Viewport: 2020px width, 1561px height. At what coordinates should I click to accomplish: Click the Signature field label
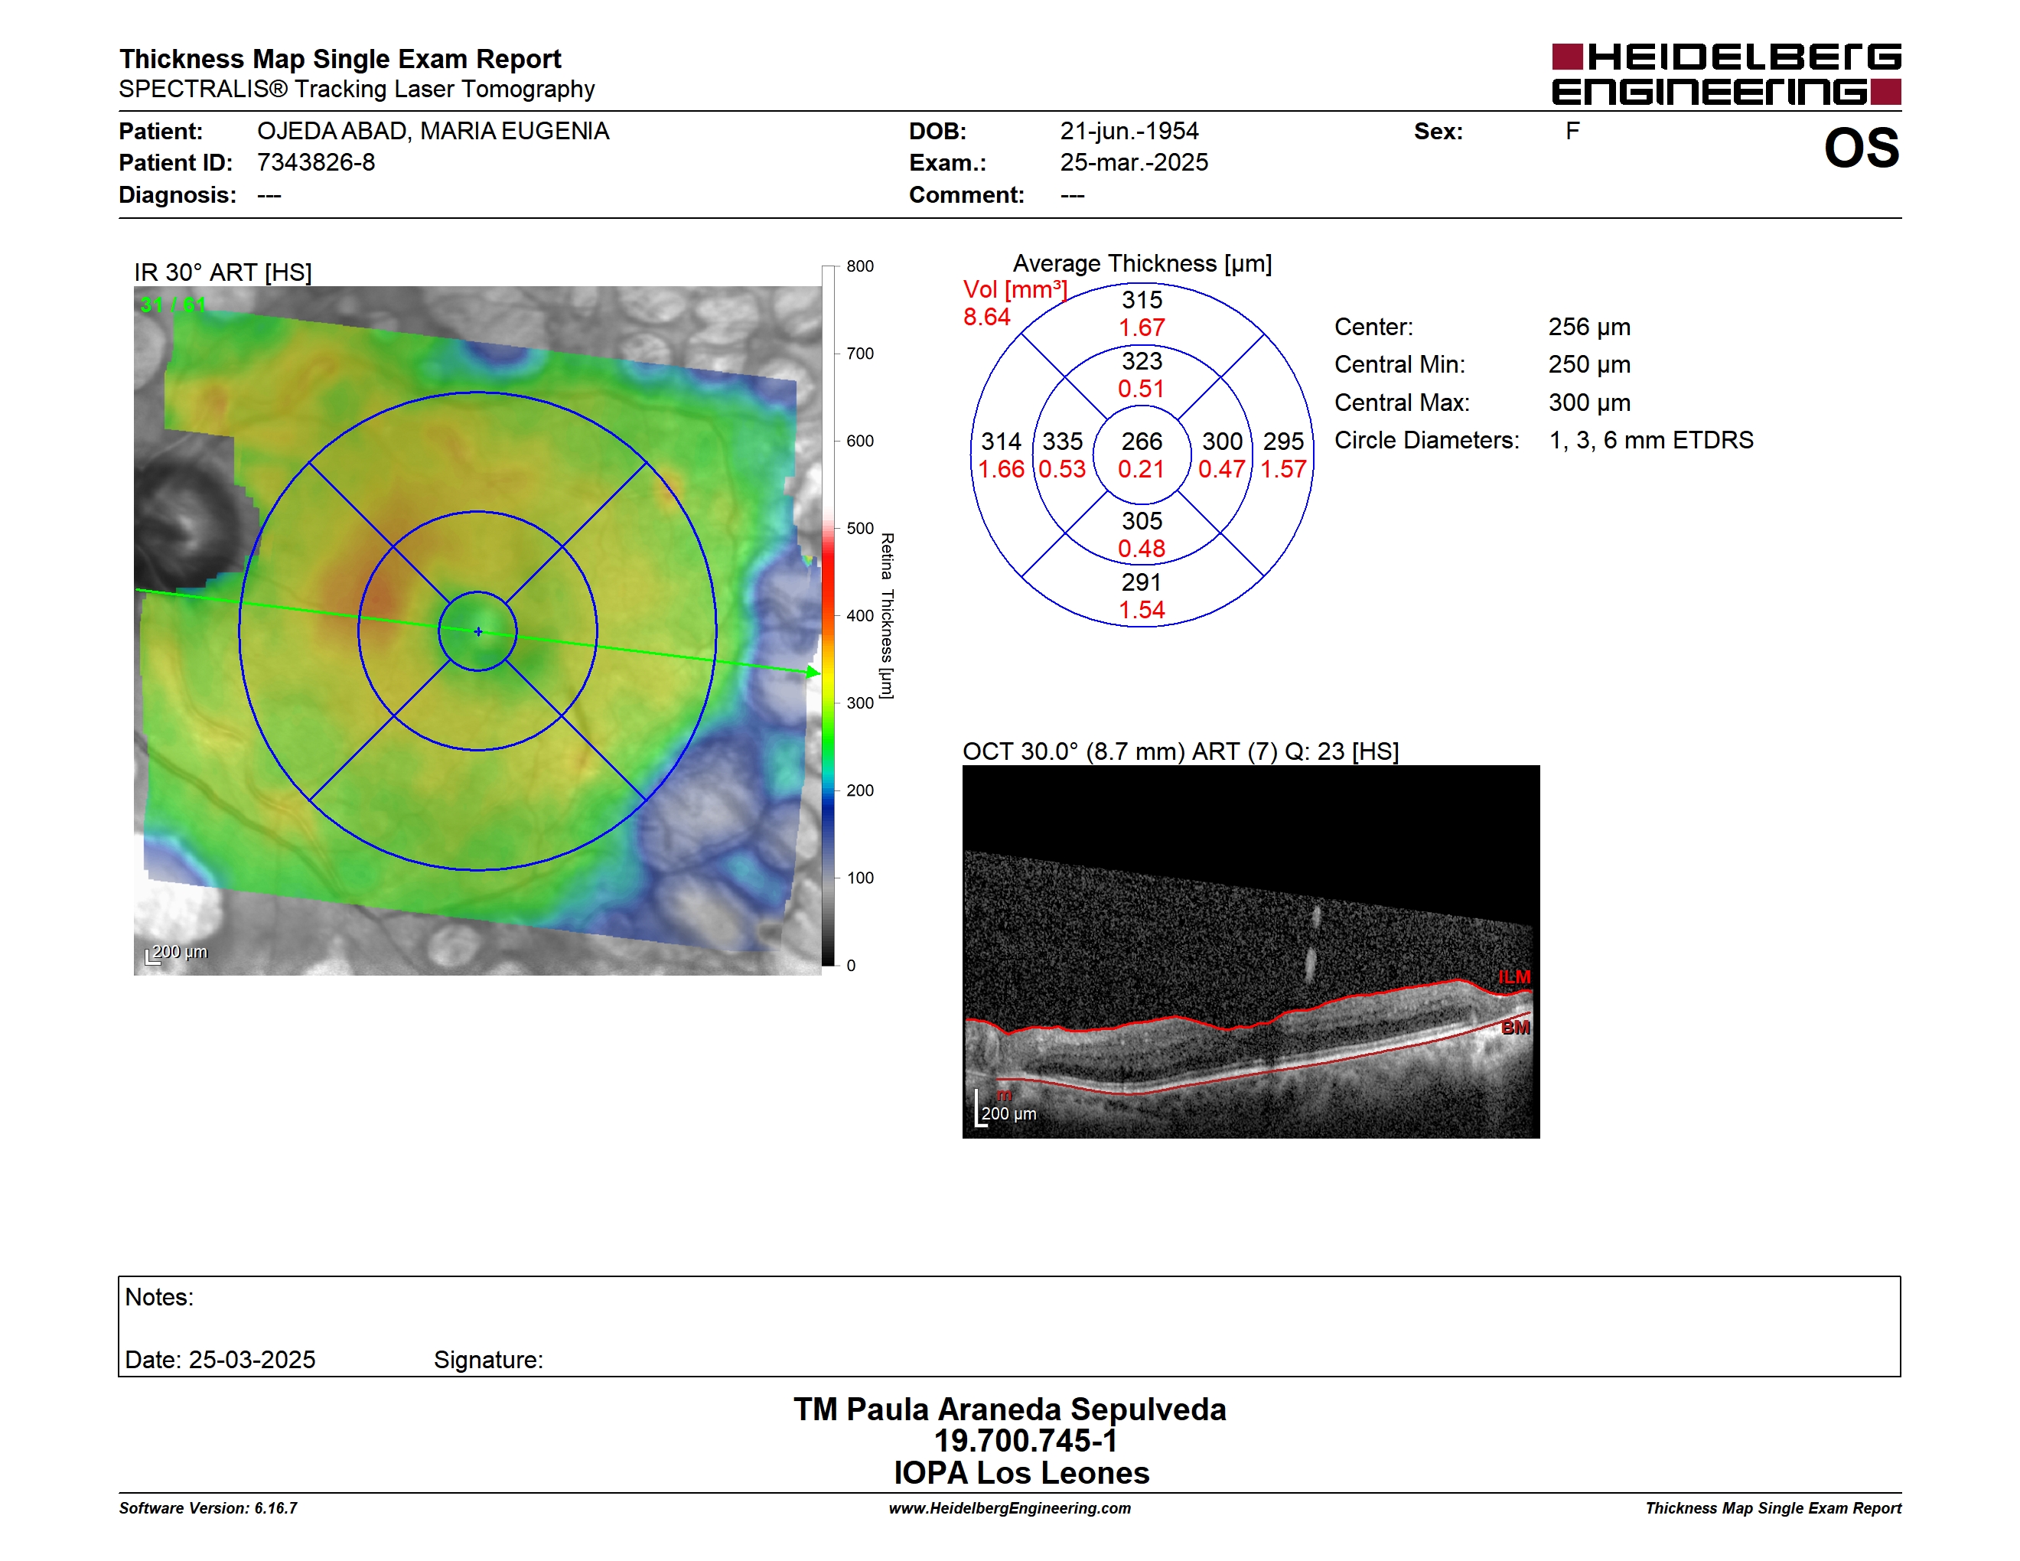(x=488, y=1361)
